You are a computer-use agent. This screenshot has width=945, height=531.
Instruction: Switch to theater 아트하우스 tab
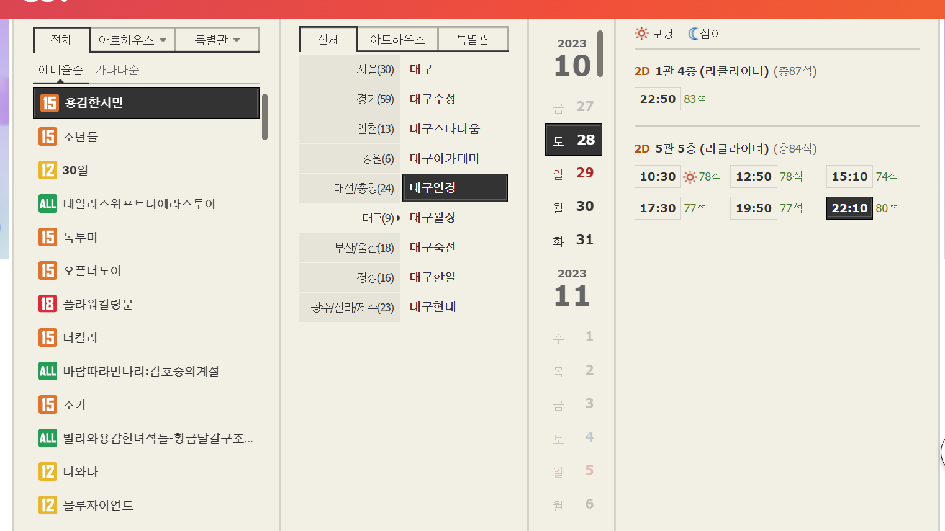pos(397,39)
